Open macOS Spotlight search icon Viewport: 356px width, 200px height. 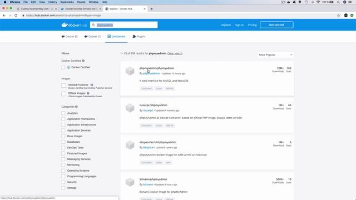(338, 2)
